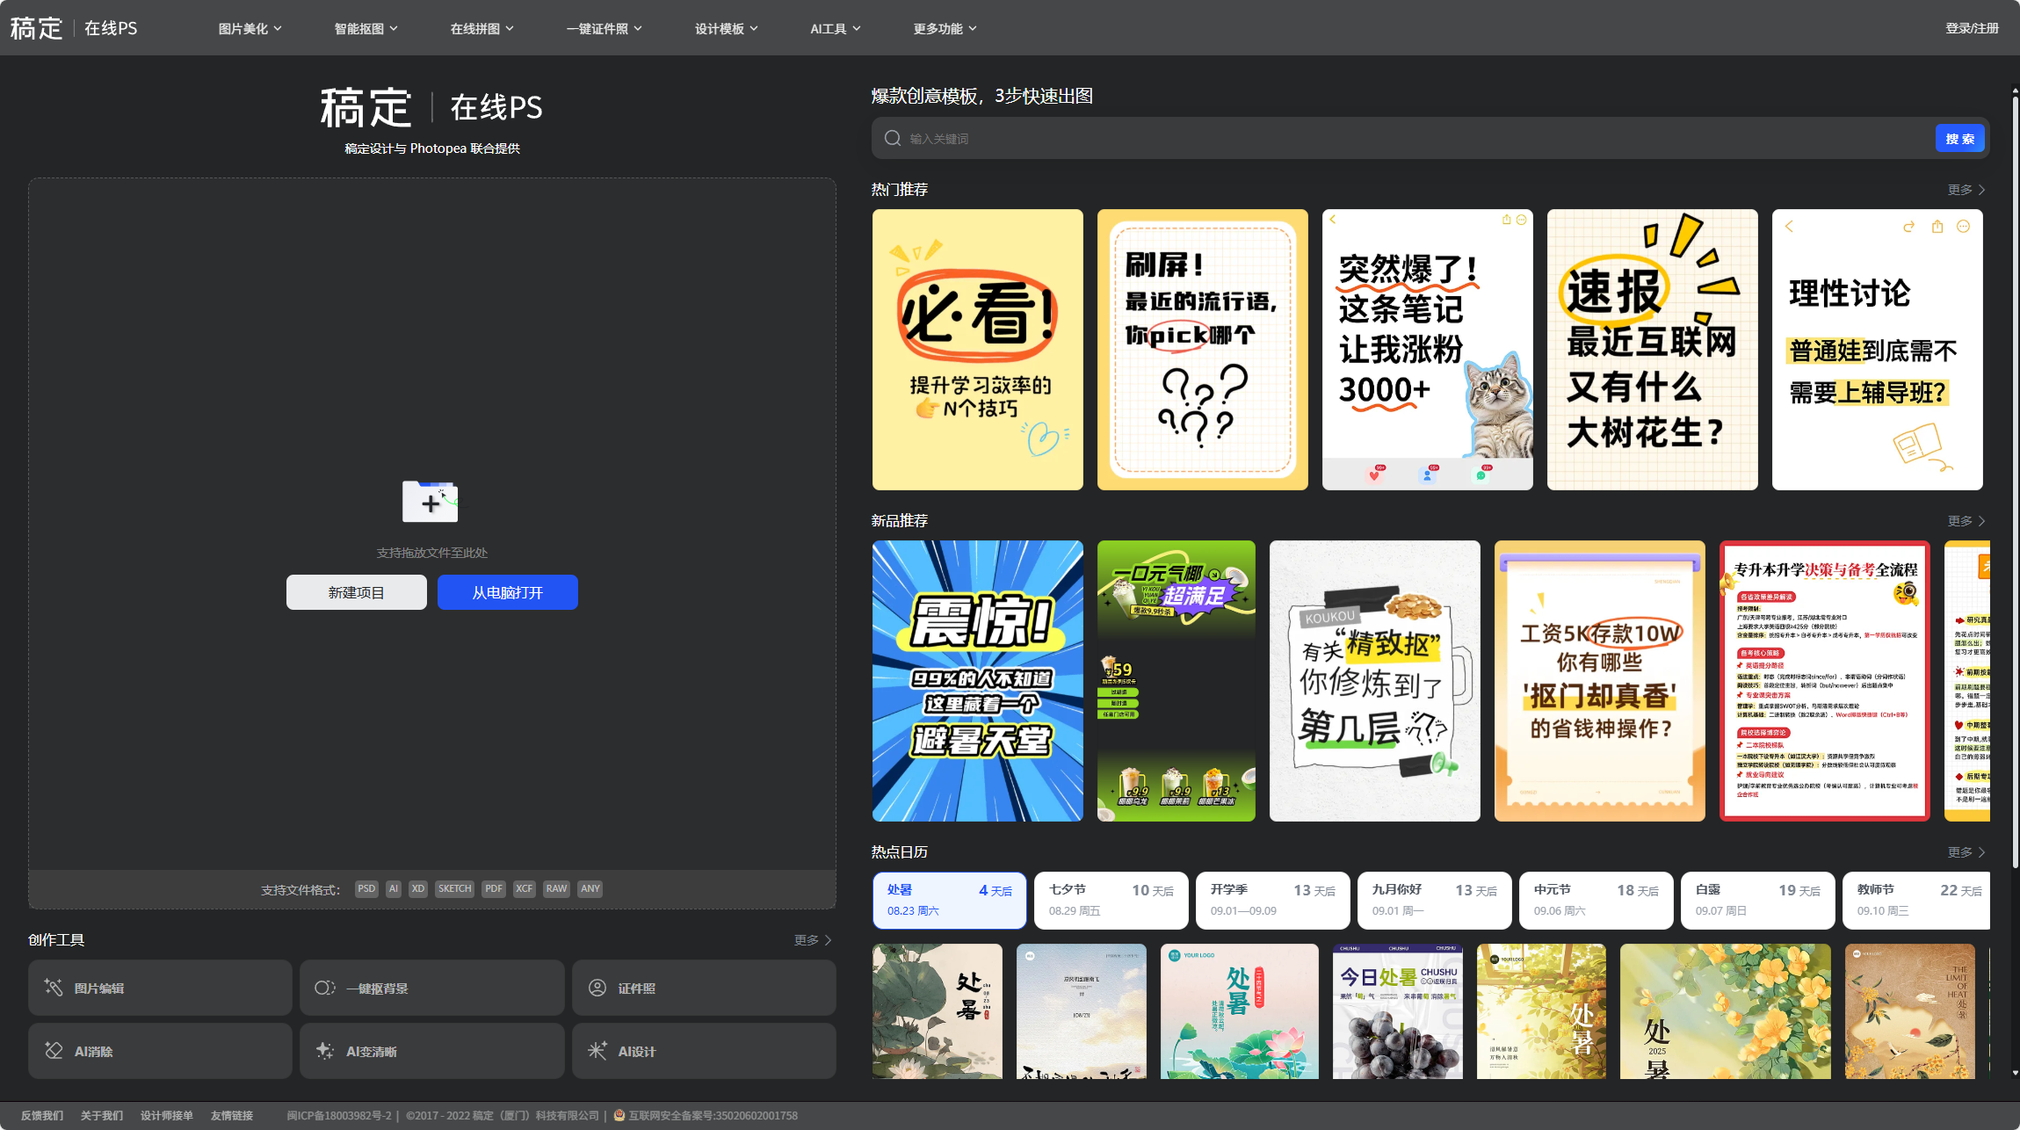Viewport: 2020px width, 1130px height.
Task: Open the 图片美化 dropdown menu
Action: pyautogui.click(x=249, y=27)
